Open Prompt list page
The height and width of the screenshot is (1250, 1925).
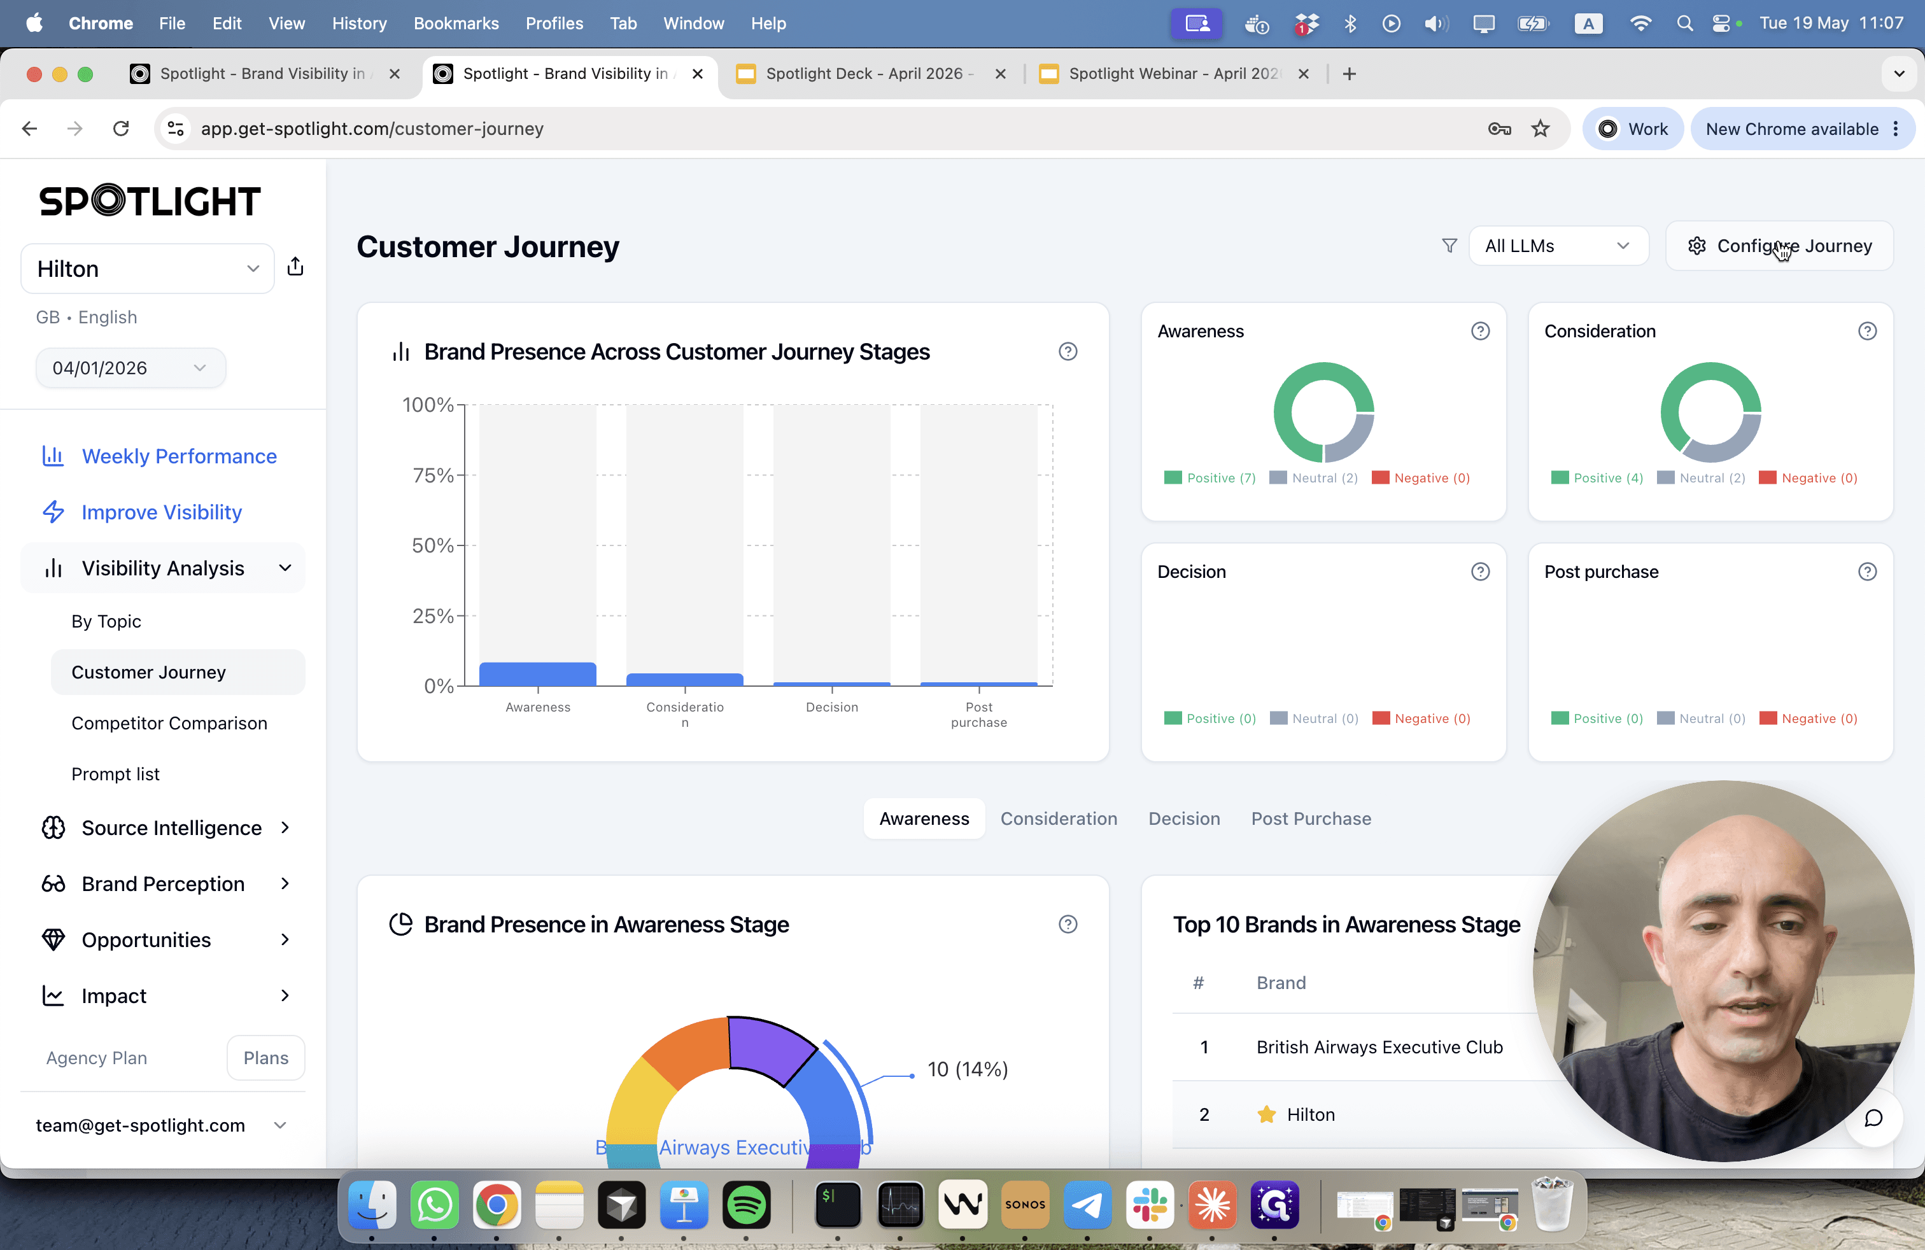[x=116, y=774]
